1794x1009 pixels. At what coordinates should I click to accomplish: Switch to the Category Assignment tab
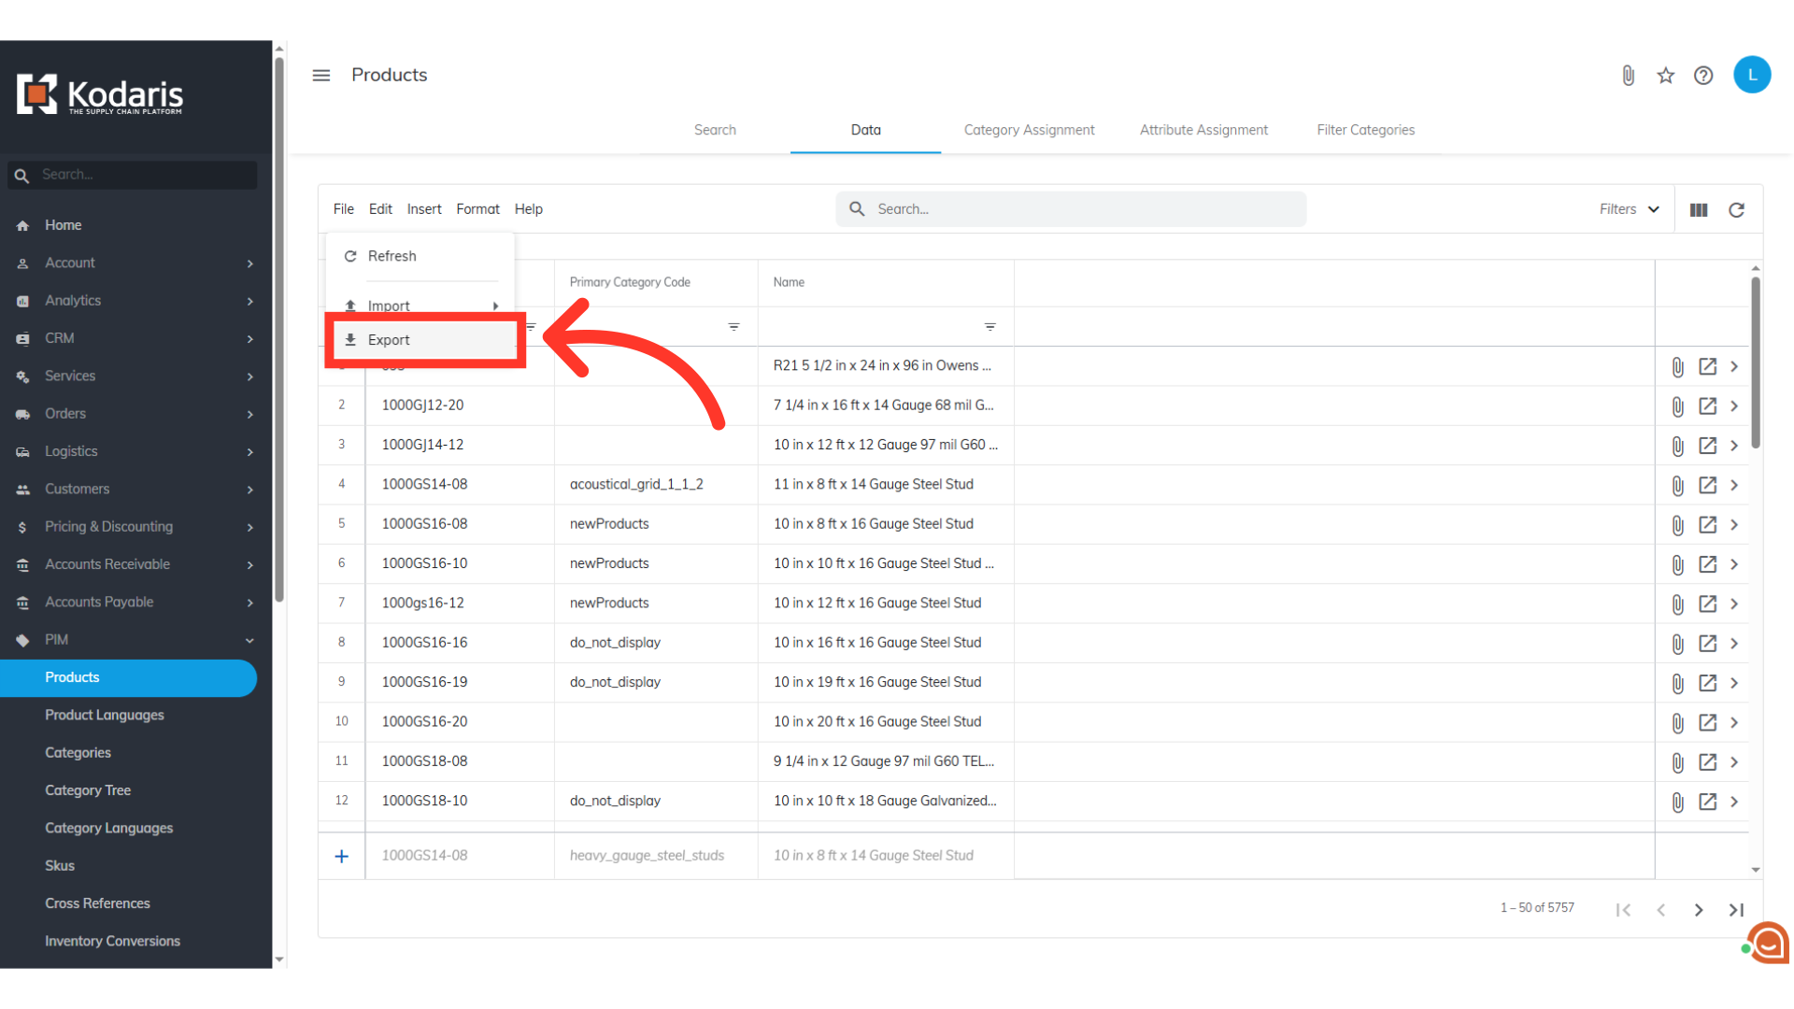pyautogui.click(x=1029, y=130)
